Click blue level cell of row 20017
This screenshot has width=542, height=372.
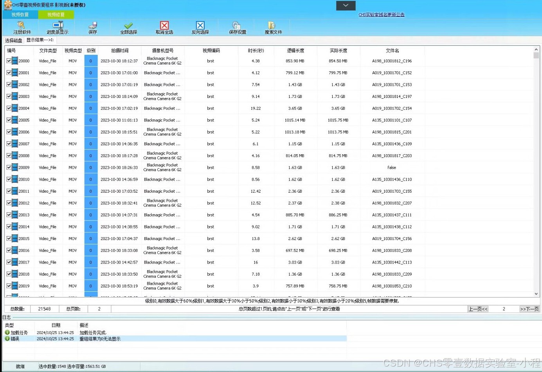pyautogui.click(x=91, y=262)
